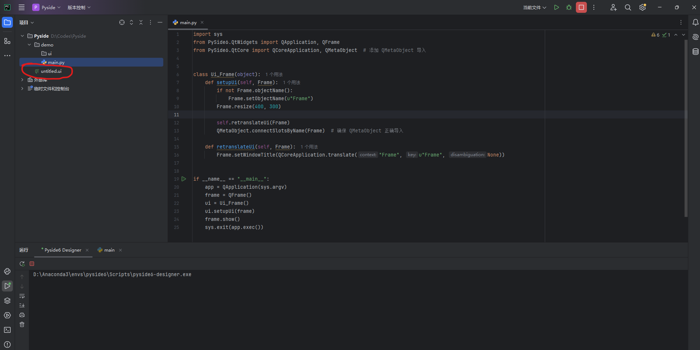Print console output printer icon
This screenshot has width=700, height=350.
point(22,315)
